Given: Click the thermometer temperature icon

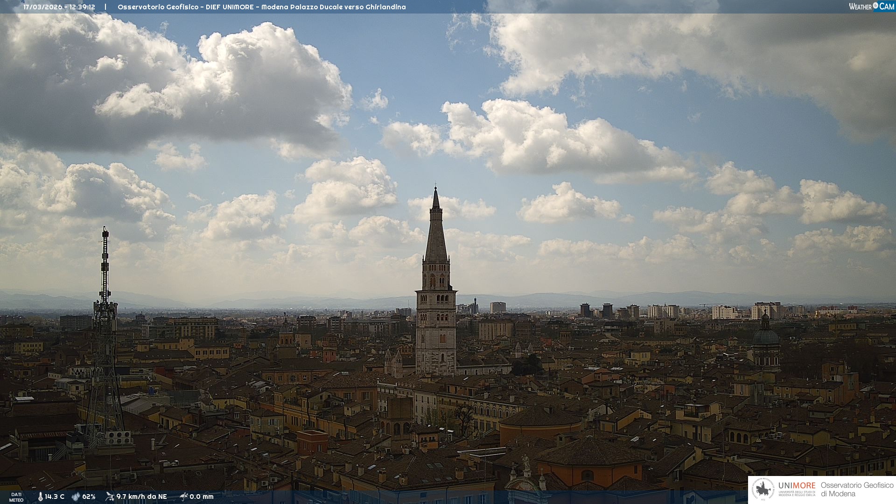Looking at the screenshot, I should click(x=41, y=497).
